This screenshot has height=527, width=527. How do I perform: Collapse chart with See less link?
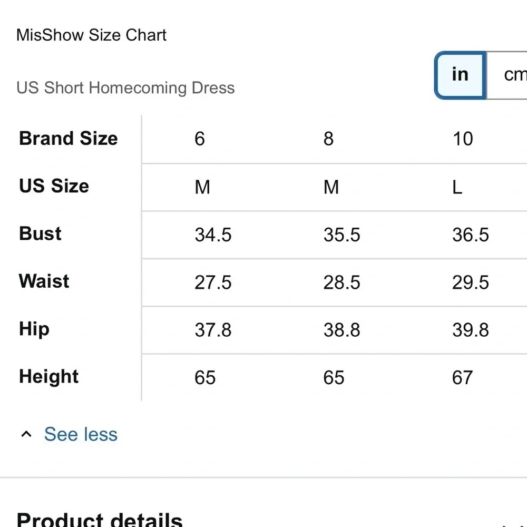click(x=81, y=434)
